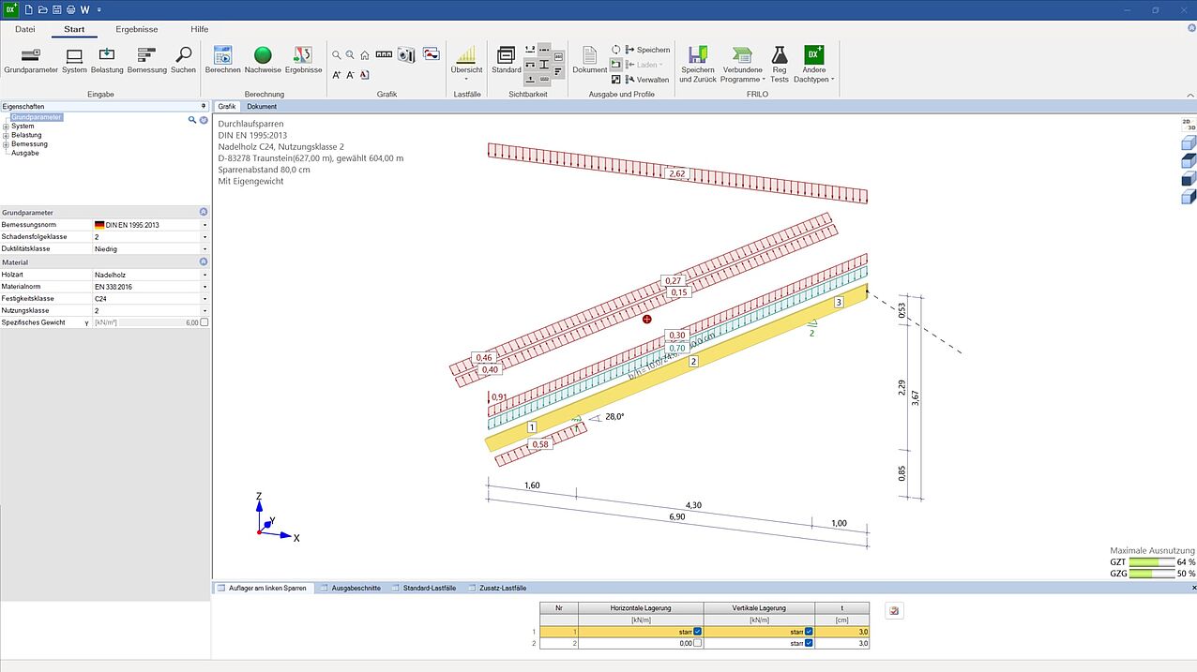This screenshot has height=672, width=1197.
Task: Open Standard-Lastfälle bottom tab
Action: [x=423, y=588]
